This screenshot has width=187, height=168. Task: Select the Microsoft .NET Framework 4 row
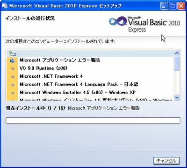90,76
